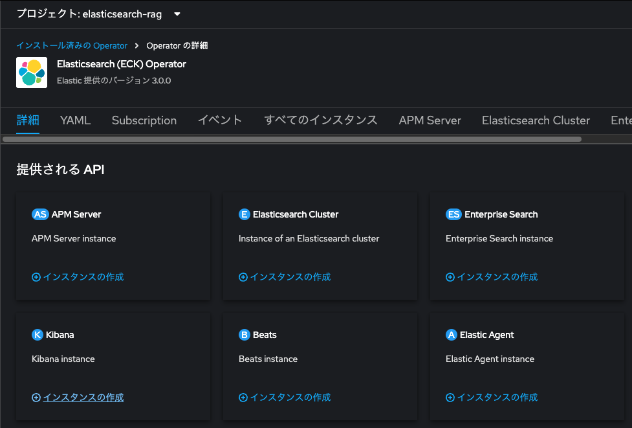
Task: Click the Elasticsearch ECK Operator logo
Action: pos(32,73)
